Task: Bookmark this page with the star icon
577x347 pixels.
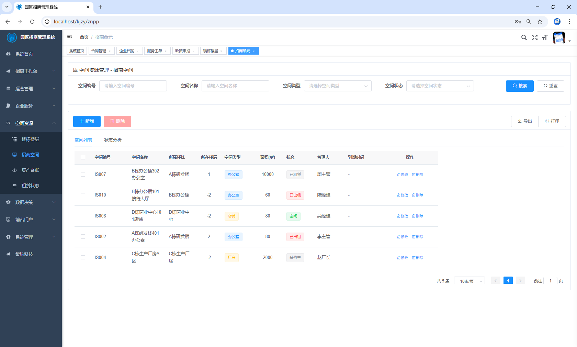Action: 540,22
